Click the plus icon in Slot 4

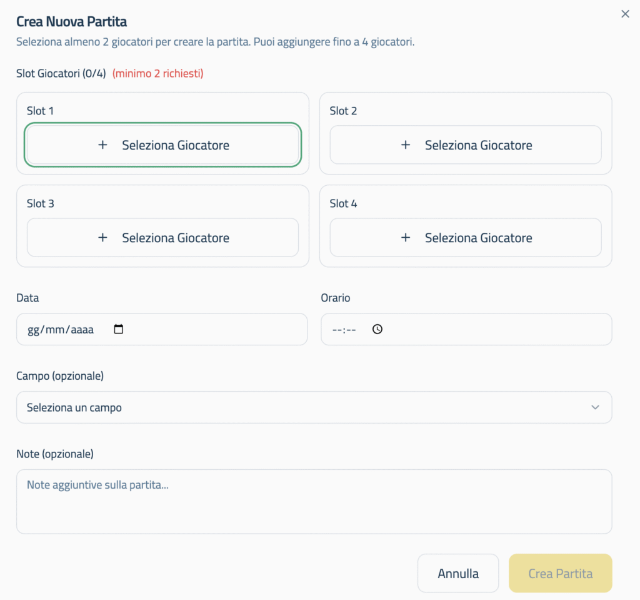406,238
